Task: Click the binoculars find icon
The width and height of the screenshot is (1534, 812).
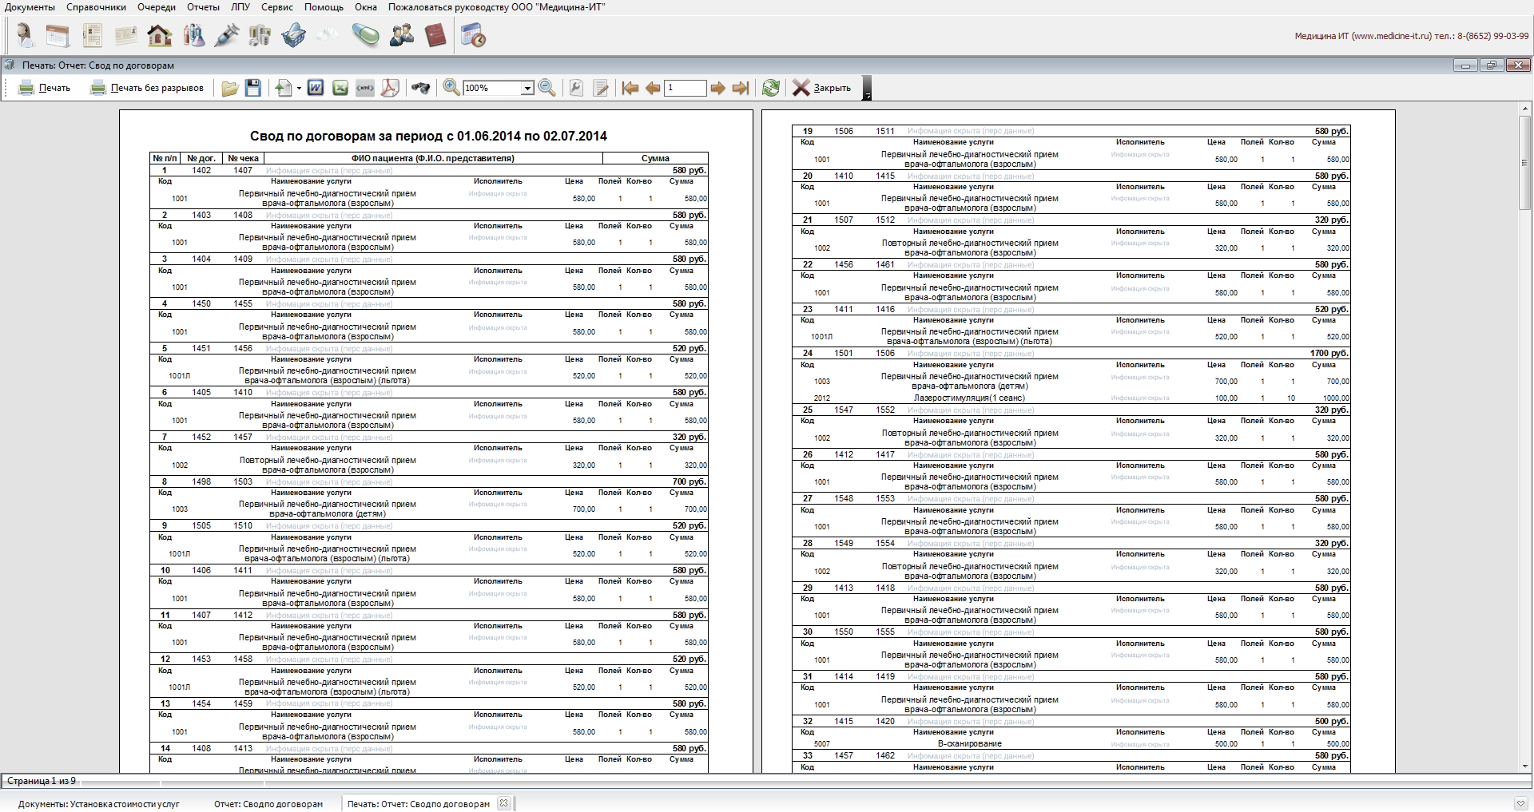Action: click(420, 88)
